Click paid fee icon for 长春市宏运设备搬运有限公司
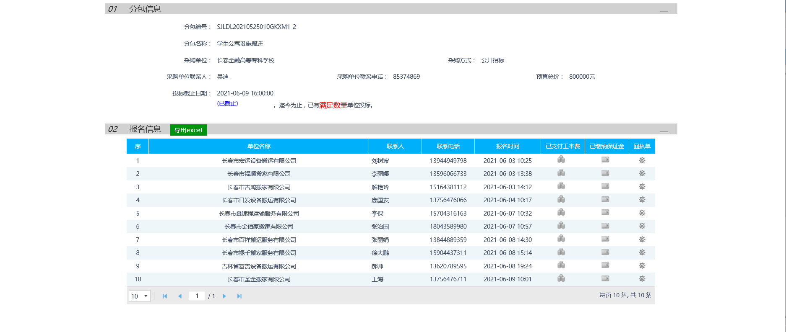Image resolution: width=786 pixels, height=332 pixels. click(561, 160)
